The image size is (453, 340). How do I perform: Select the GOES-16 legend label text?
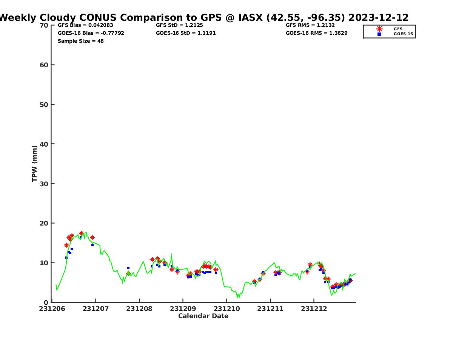(x=403, y=34)
